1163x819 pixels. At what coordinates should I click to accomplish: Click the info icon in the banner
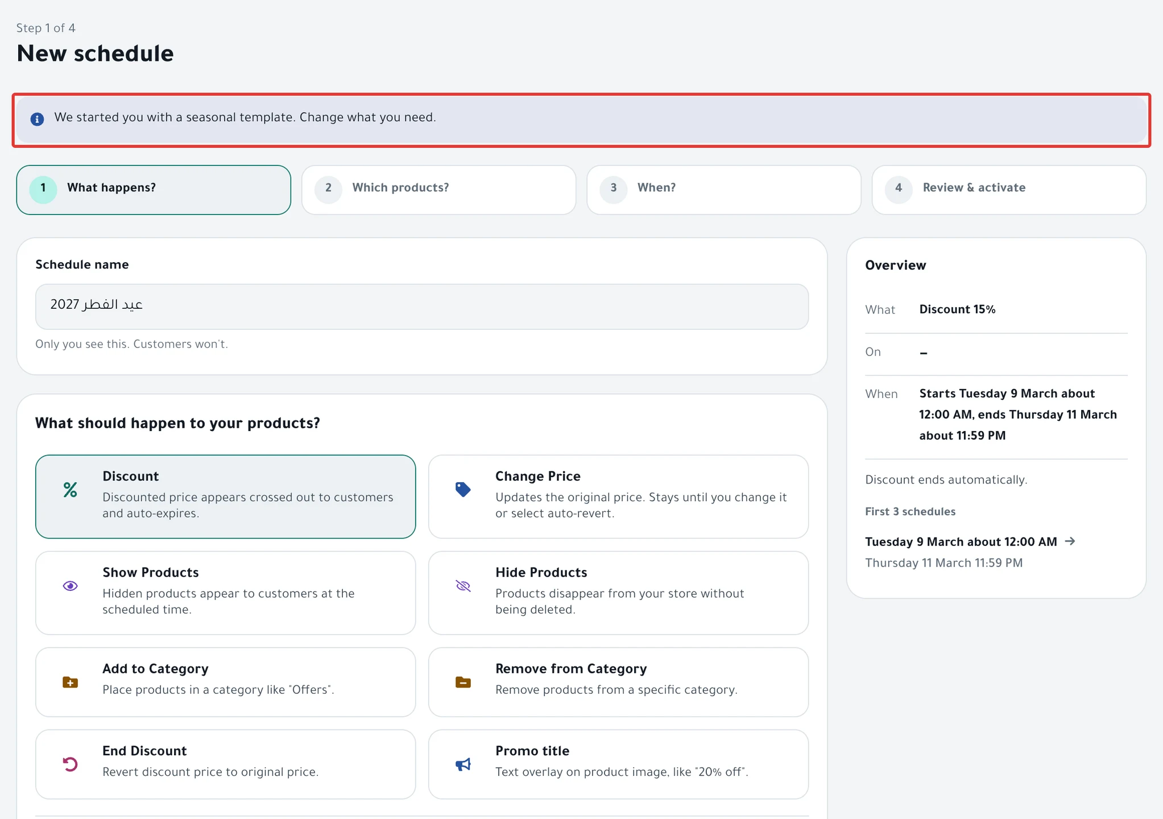[x=37, y=119]
